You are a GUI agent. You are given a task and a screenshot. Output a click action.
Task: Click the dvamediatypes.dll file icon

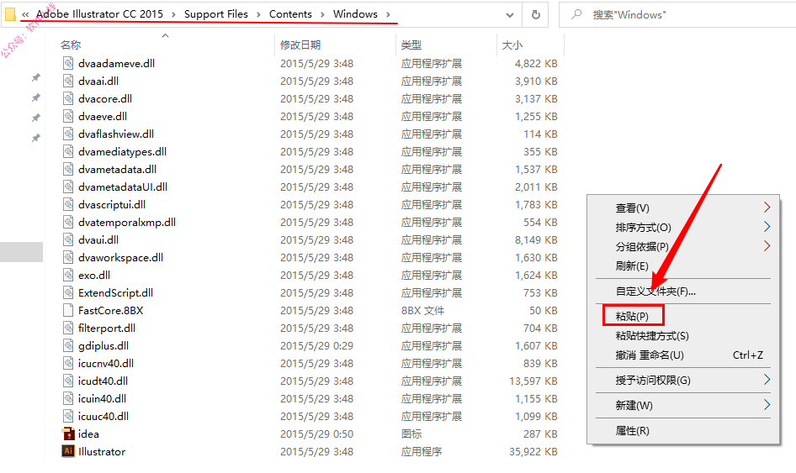pyautogui.click(x=68, y=151)
